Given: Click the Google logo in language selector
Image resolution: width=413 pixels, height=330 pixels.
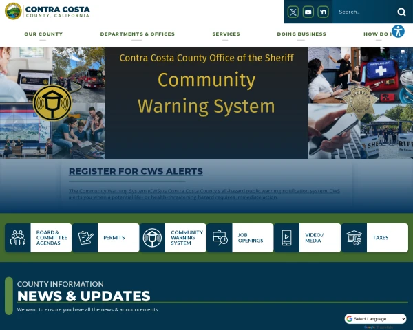Looking at the screenshot, I should point(350,319).
